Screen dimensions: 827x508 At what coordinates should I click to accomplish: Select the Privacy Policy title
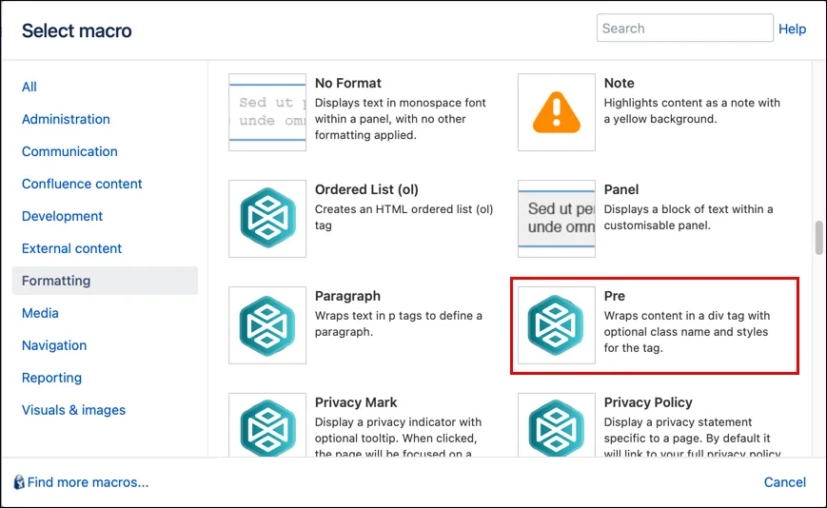(x=648, y=402)
